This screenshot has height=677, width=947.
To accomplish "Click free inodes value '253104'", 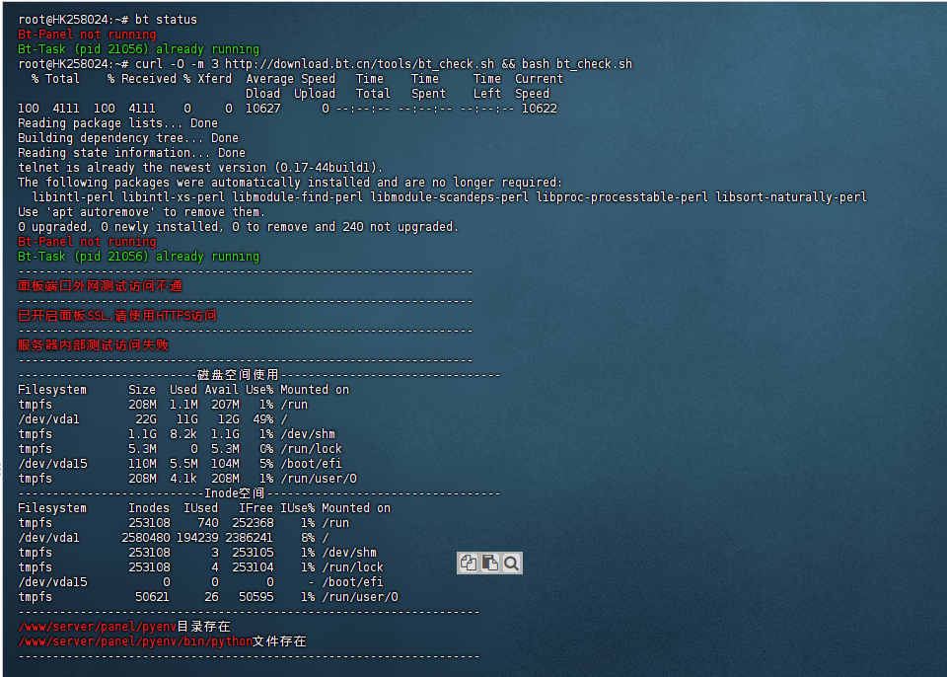I will (253, 567).
